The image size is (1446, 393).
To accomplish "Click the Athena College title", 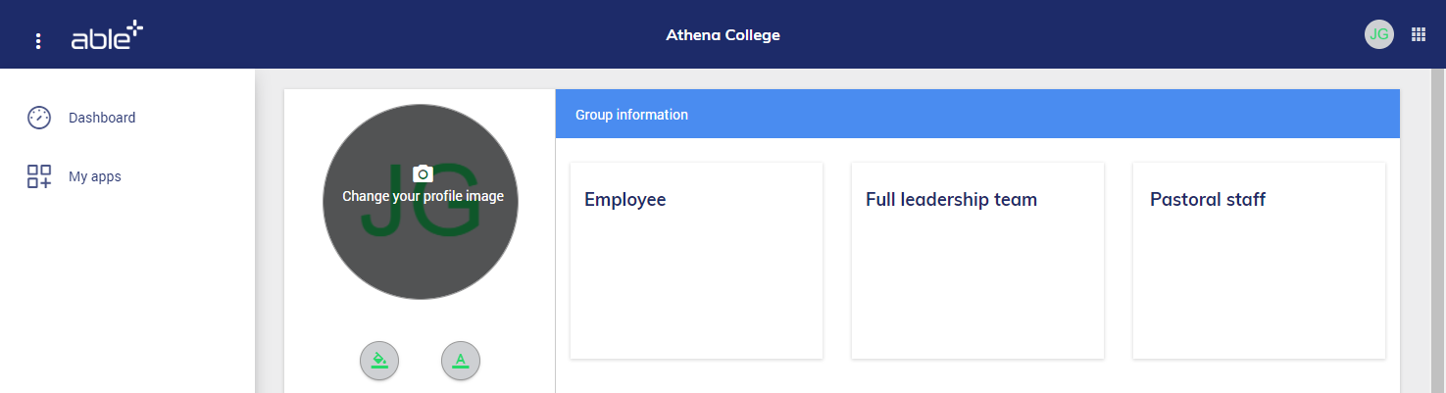I will [x=723, y=35].
